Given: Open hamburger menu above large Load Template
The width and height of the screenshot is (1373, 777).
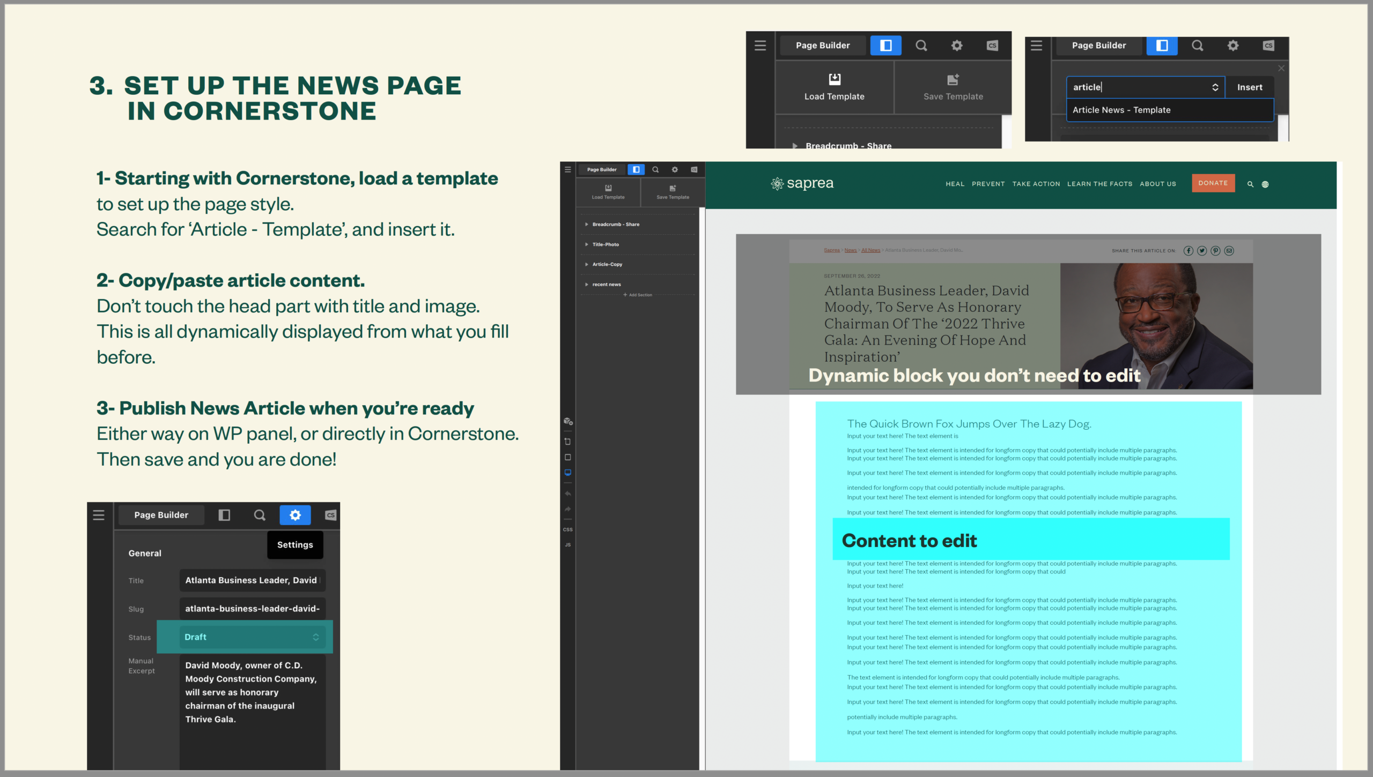Looking at the screenshot, I should pos(760,46).
